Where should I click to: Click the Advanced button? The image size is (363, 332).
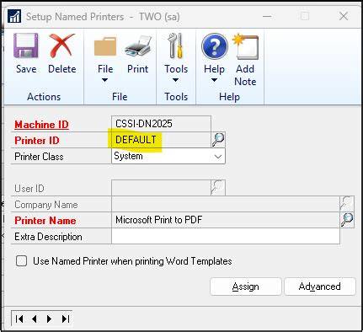click(x=320, y=286)
